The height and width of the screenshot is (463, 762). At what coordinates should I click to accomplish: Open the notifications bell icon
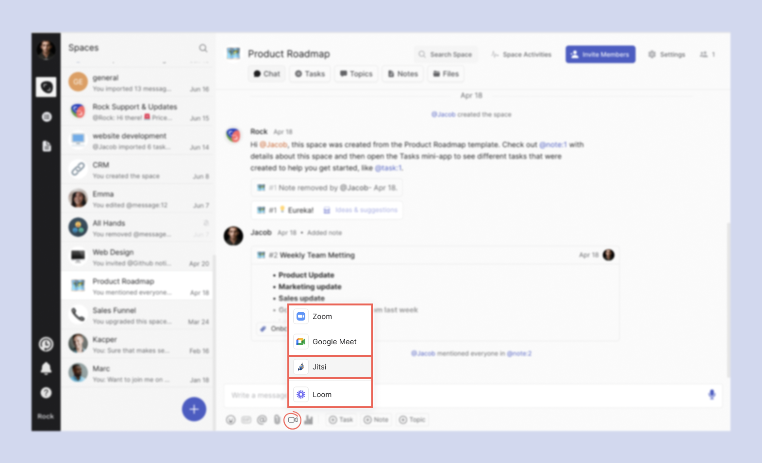[x=46, y=368]
